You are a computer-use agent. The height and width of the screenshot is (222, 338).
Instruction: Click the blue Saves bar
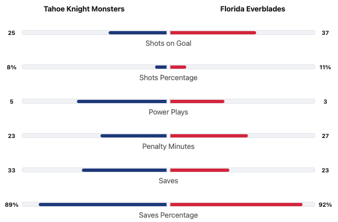[x=124, y=170]
